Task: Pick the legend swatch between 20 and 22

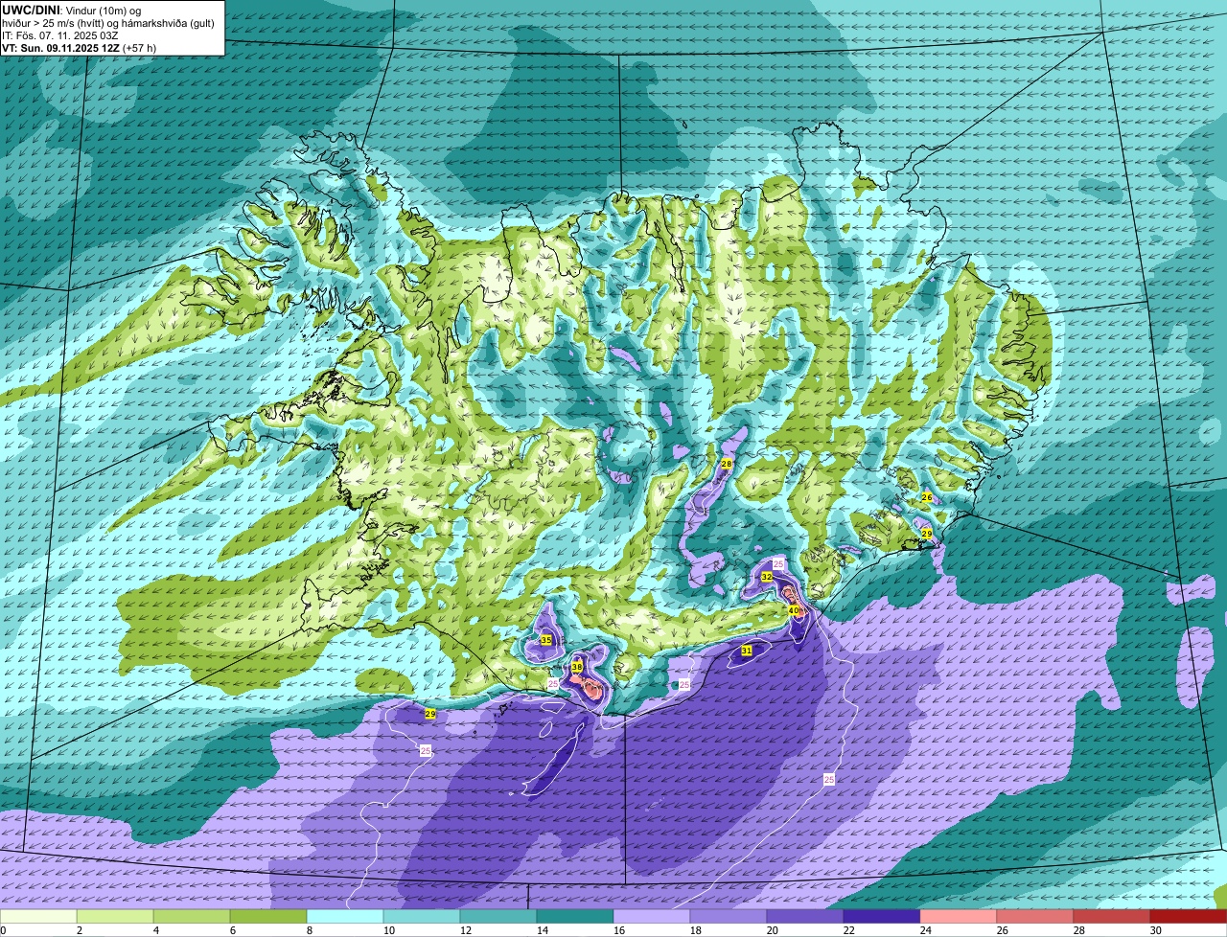Action: 805,917
